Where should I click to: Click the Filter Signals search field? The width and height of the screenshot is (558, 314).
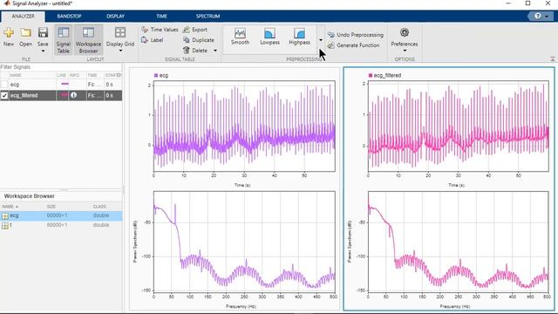(61, 67)
